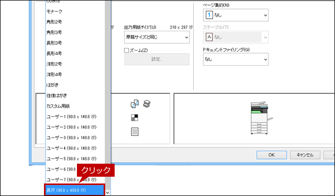The width and height of the screenshot is (335, 196).
Task: Click the lined document page icon
Action: pos(135,132)
